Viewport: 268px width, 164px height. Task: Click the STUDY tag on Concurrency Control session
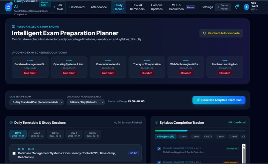[133, 153]
